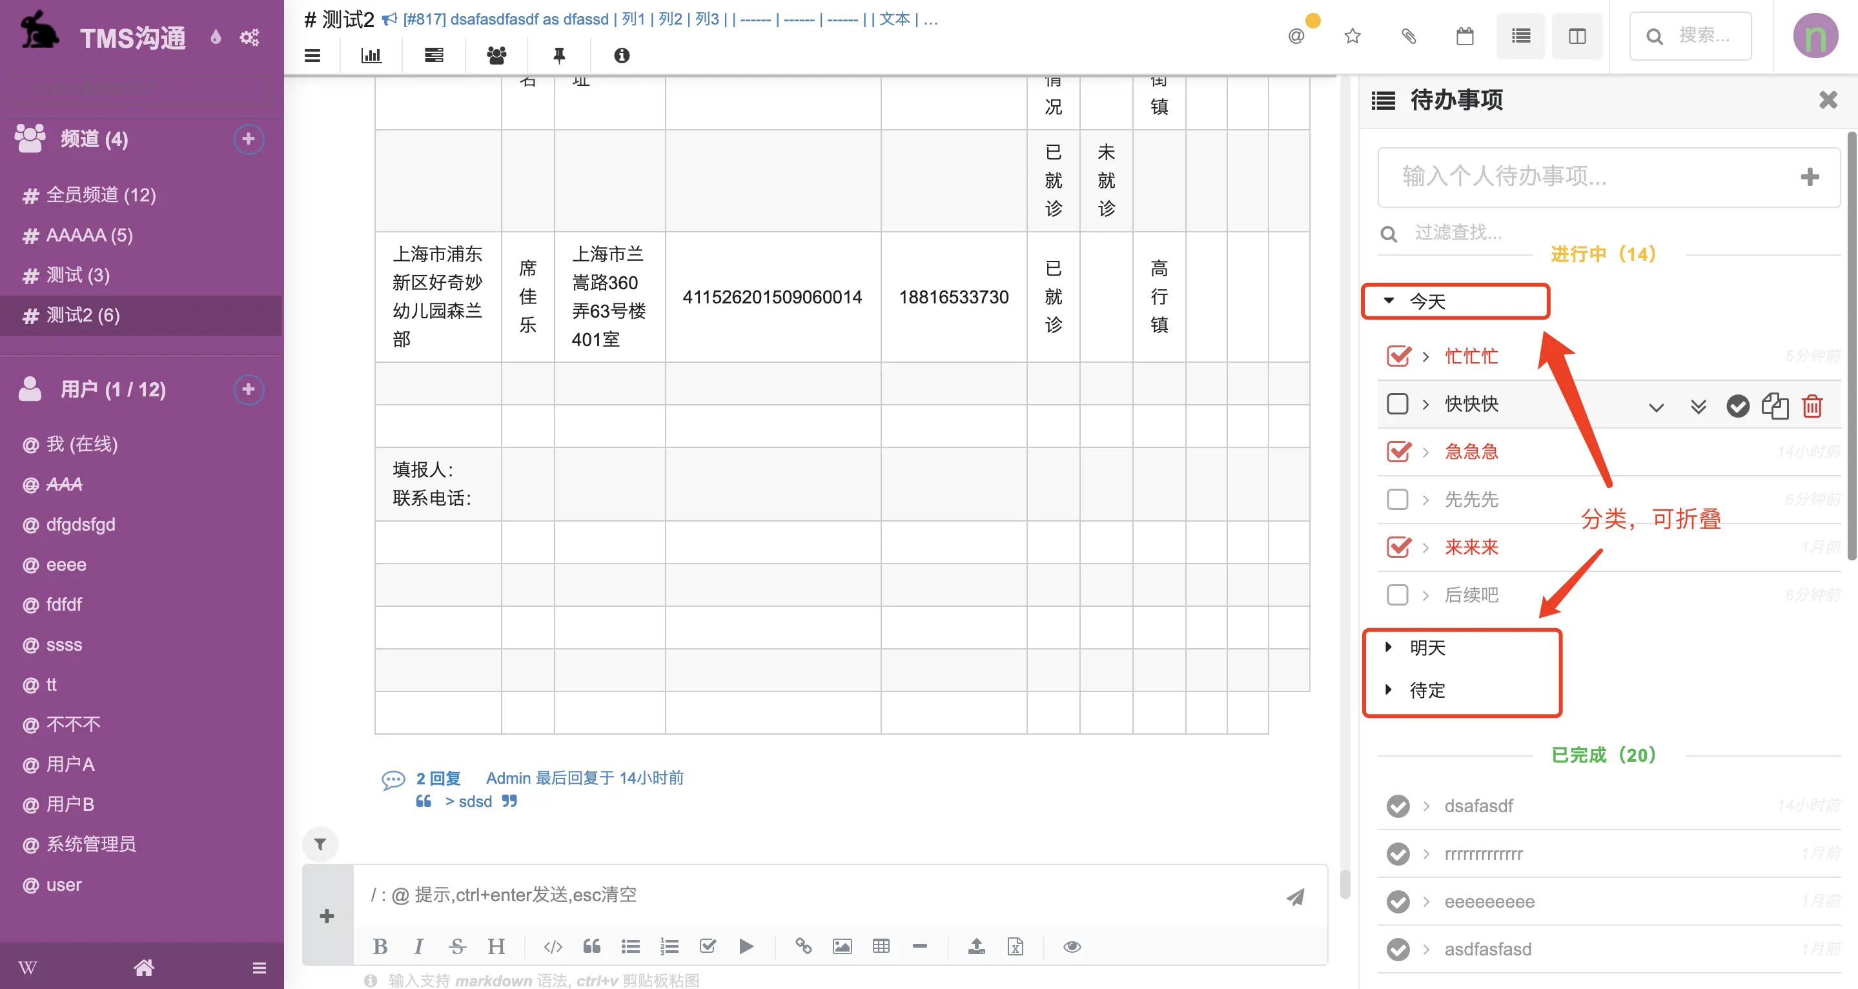
Task: Click the theme droplet icon
Action: click(x=216, y=37)
